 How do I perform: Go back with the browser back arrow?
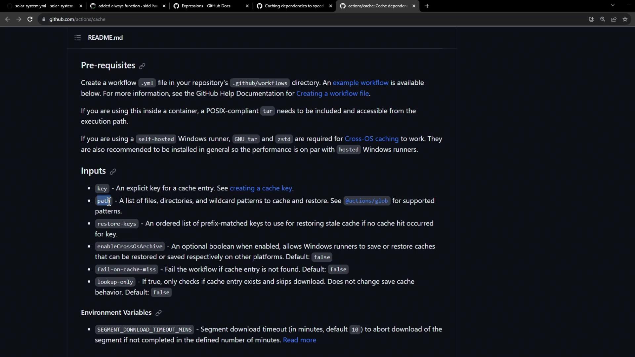8,19
